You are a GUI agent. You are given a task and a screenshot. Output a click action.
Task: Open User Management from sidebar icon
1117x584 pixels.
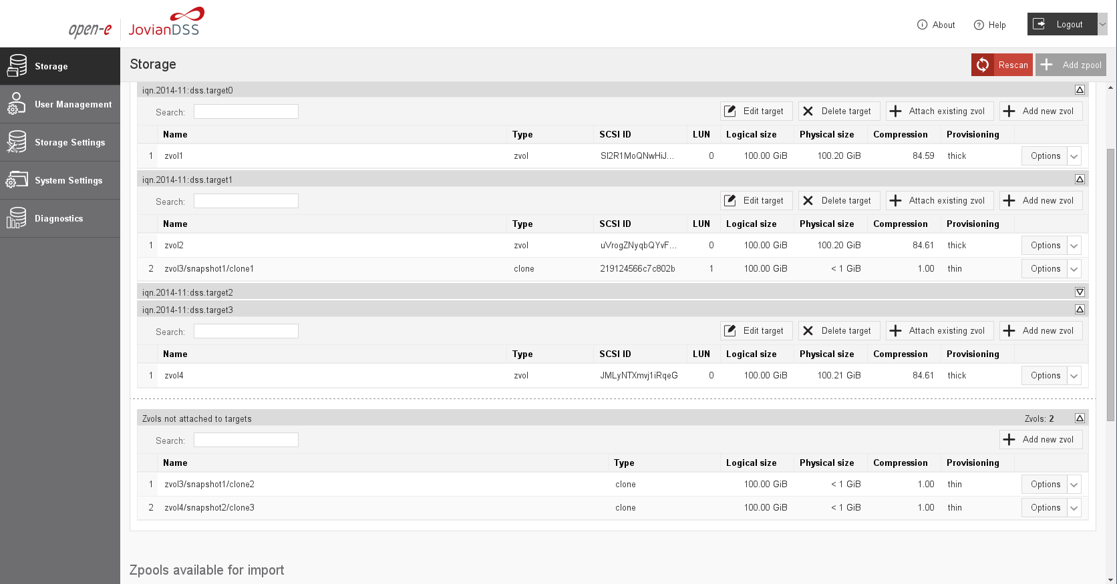[17, 104]
